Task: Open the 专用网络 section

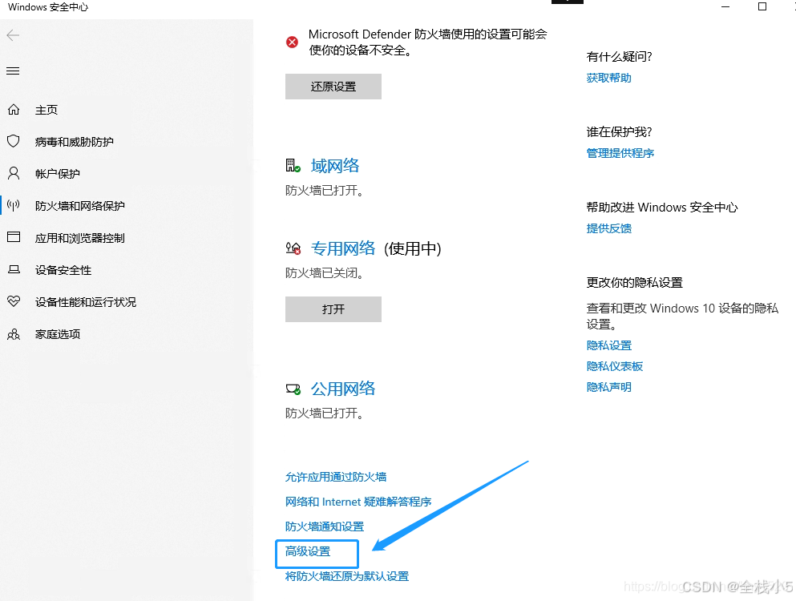Action: point(343,248)
